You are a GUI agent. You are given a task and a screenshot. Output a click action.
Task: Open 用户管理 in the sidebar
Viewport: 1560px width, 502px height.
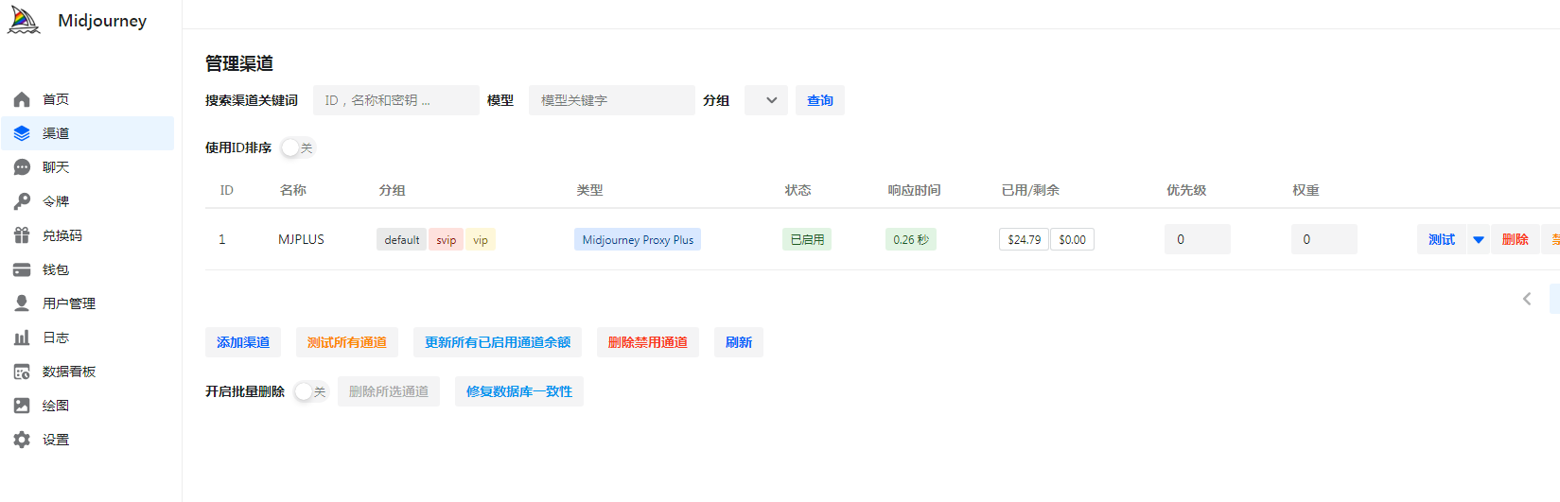pos(87,303)
